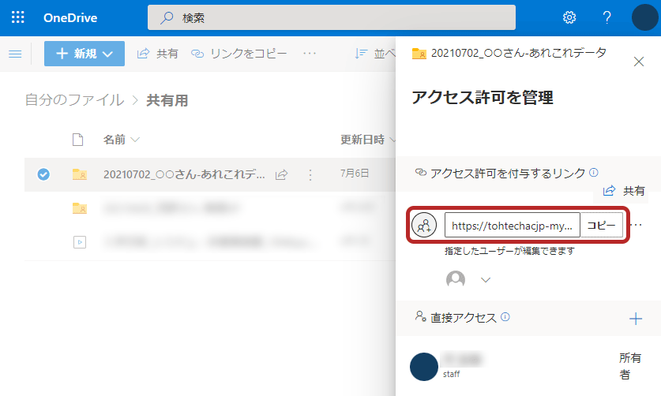Uncheck the selected 20210702 folder checkmark

point(43,174)
